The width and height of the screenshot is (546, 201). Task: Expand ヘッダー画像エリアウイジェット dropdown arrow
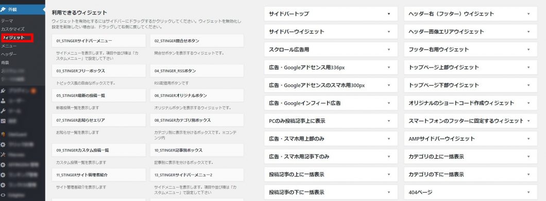pos(528,32)
